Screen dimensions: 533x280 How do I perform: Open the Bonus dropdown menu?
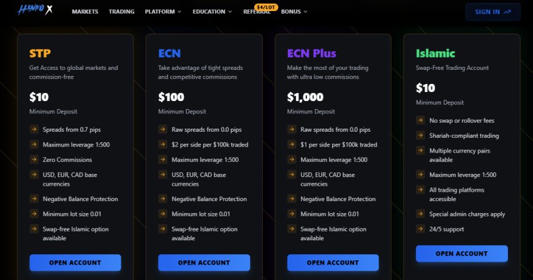point(294,12)
